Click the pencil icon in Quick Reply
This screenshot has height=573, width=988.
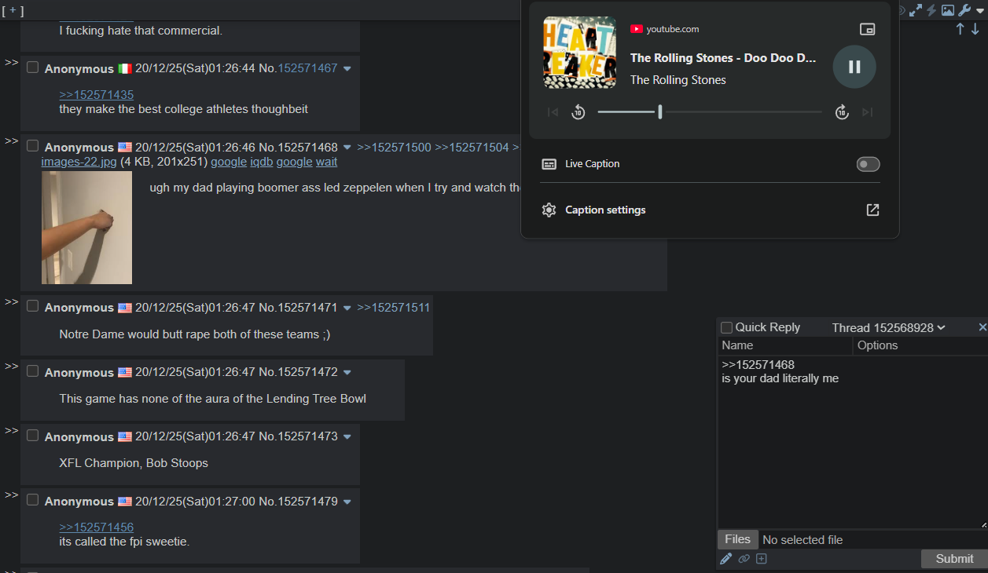(725, 559)
